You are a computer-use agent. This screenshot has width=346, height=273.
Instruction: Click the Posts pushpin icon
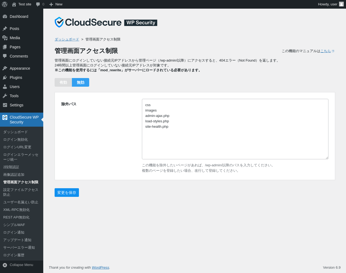(5, 29)
